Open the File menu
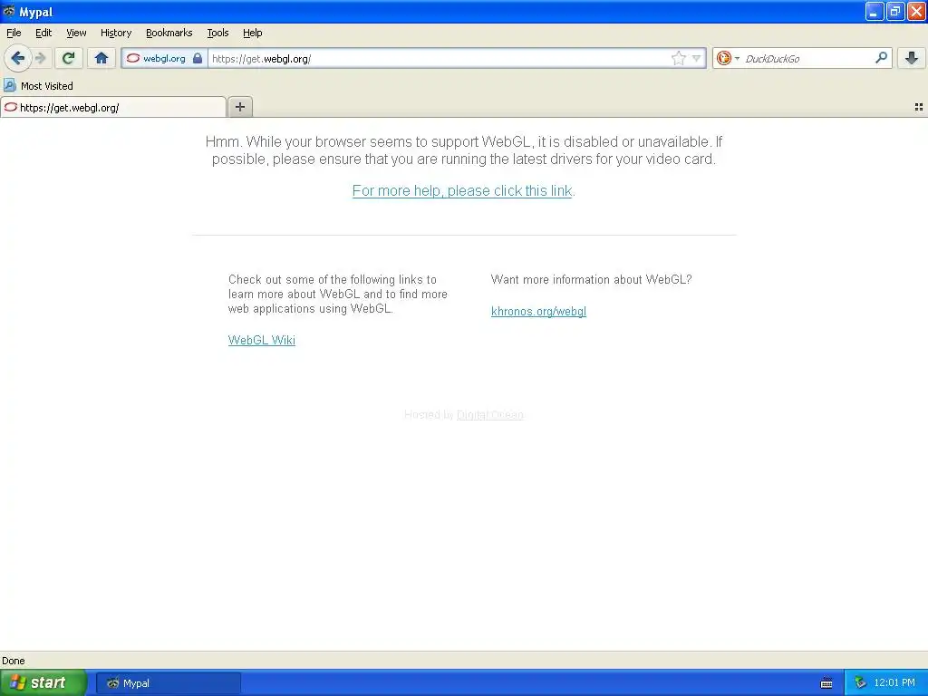928x696 pixels. point(14,33)
